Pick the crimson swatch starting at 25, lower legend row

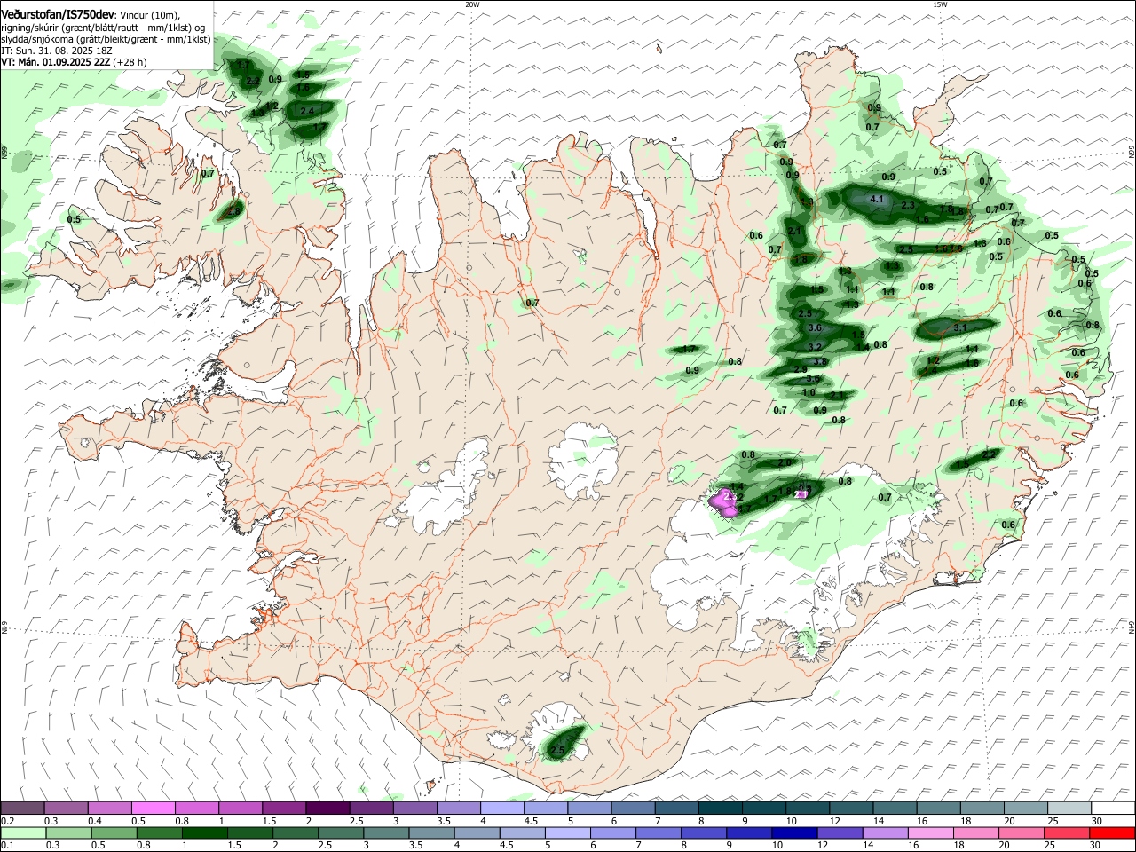(x=1068, y=832)
